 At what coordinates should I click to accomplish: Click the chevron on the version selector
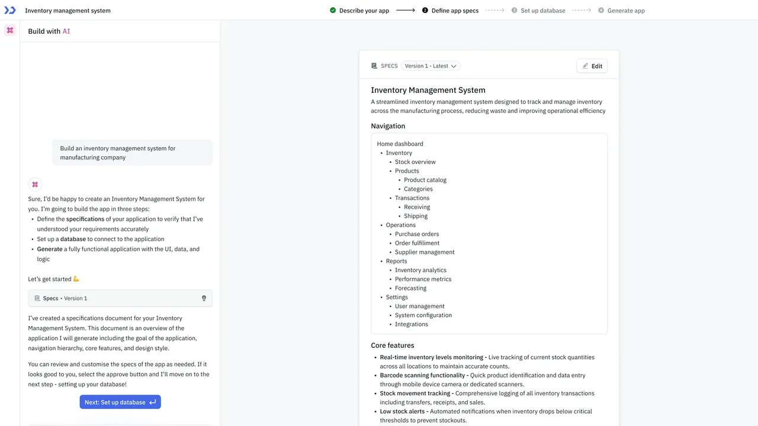coord(454,66)
